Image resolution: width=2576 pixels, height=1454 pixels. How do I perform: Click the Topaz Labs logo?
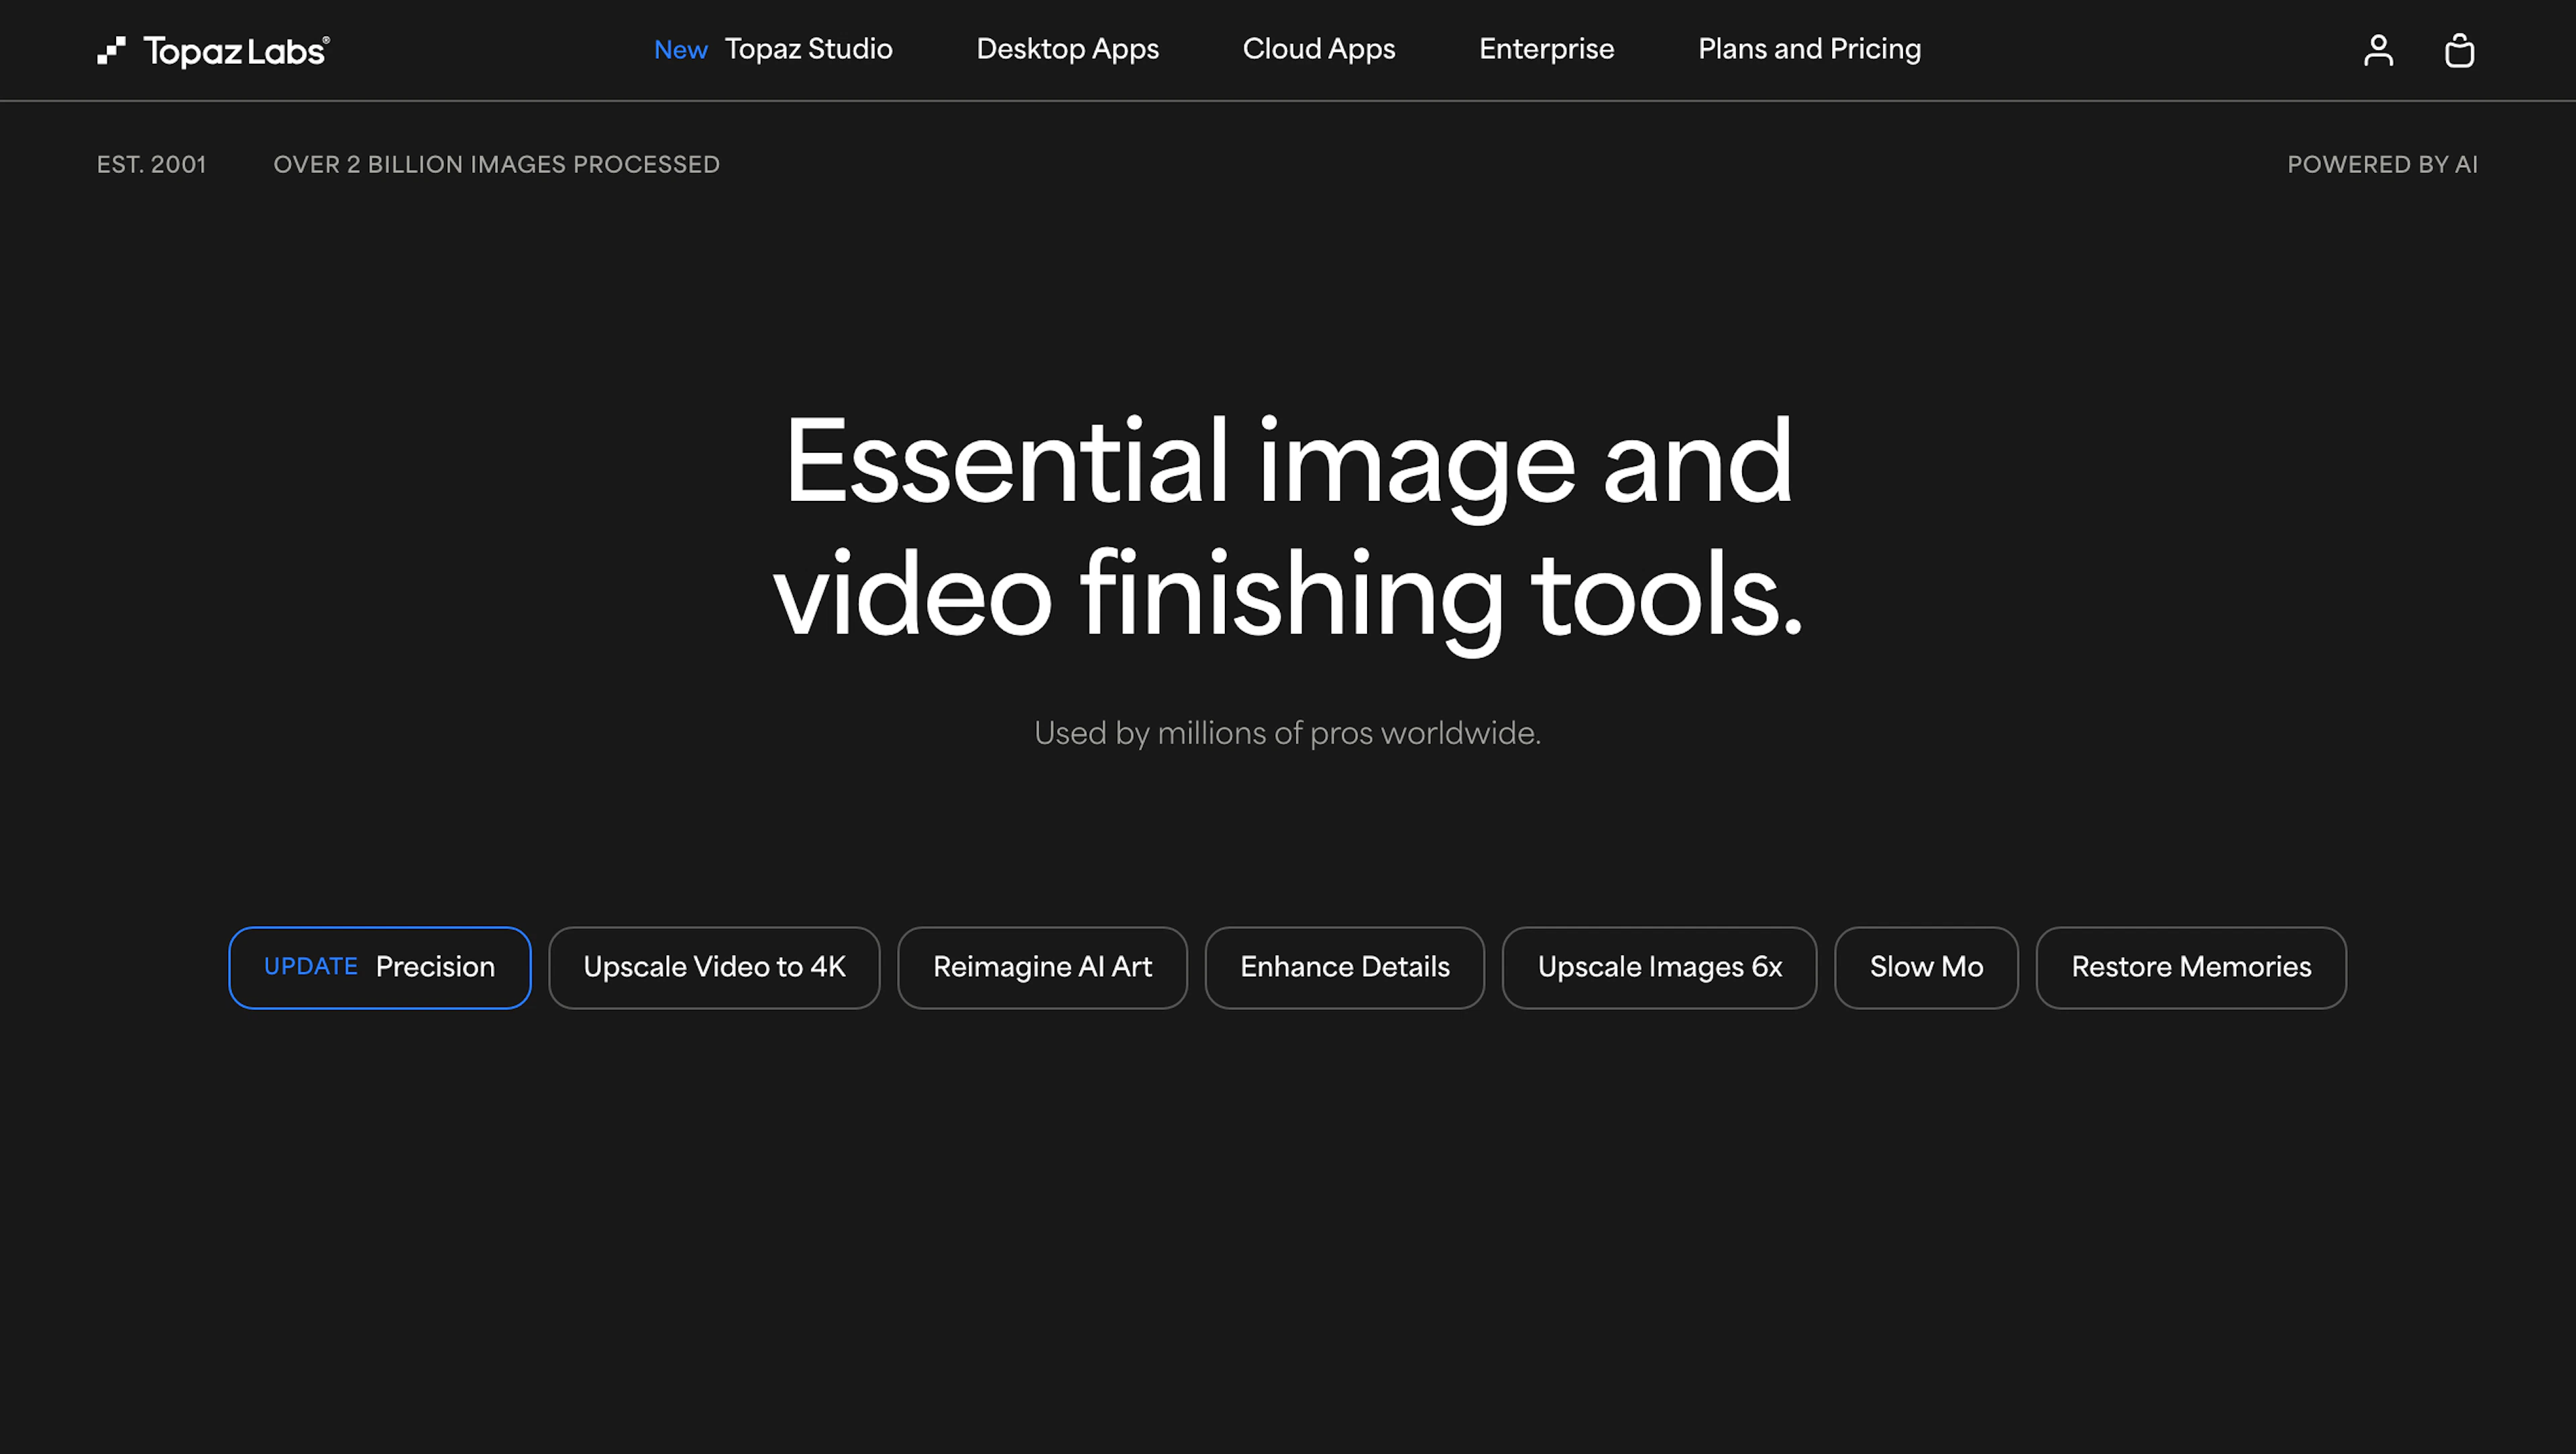212,50
